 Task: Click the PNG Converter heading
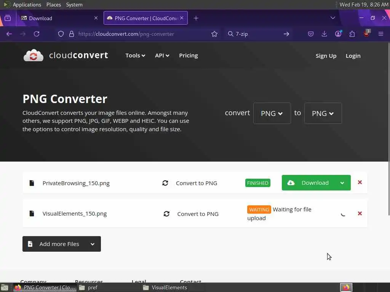click(65, 99)
